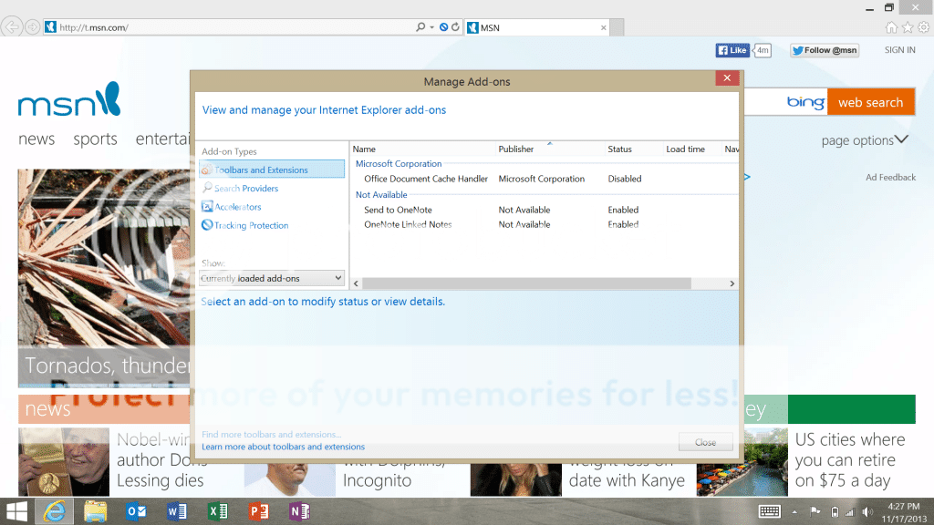The width and height of the screenshot is (934, 525).
Task: Sort add-ons by the Publisher column
Action: click(516, 149)
